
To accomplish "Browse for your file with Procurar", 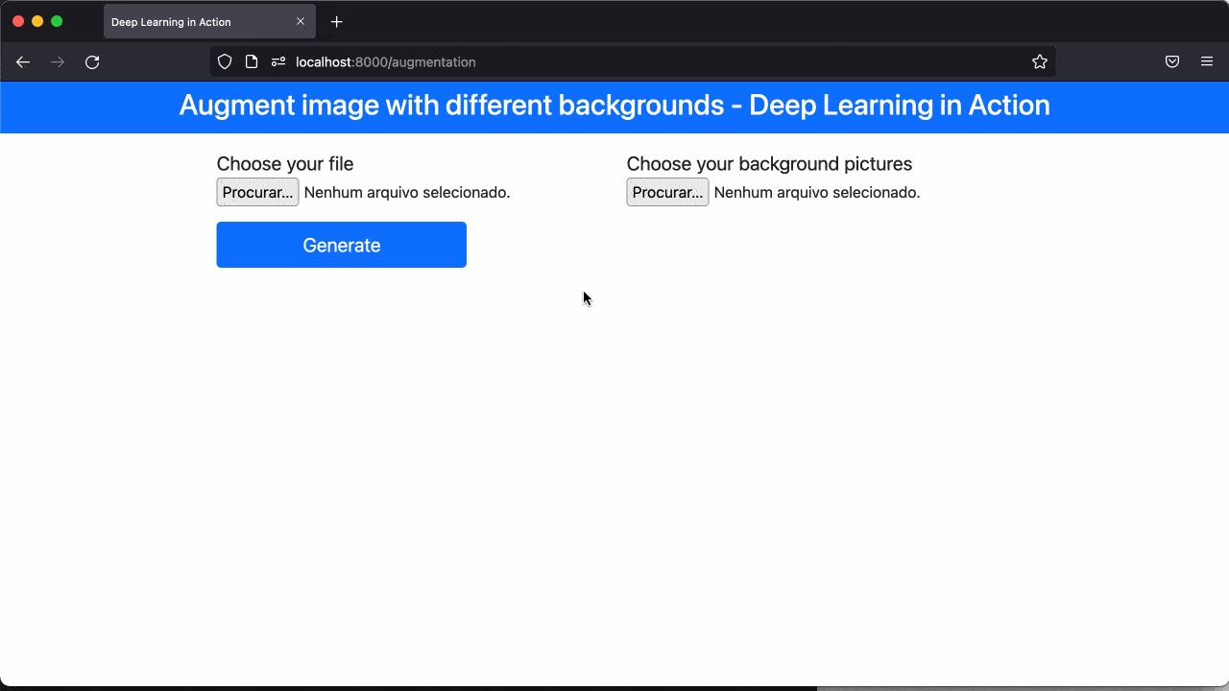I will 257,192.
